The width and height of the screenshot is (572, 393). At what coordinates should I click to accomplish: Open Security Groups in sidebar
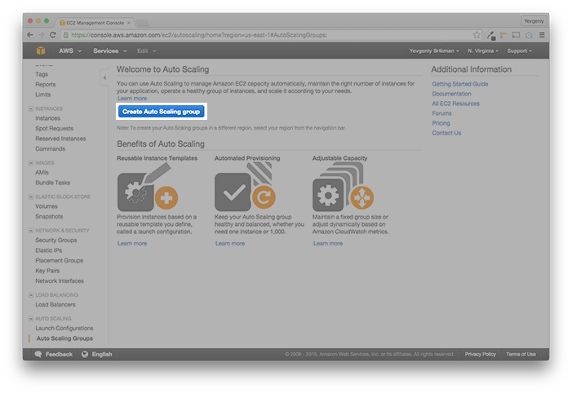(56, 241)
